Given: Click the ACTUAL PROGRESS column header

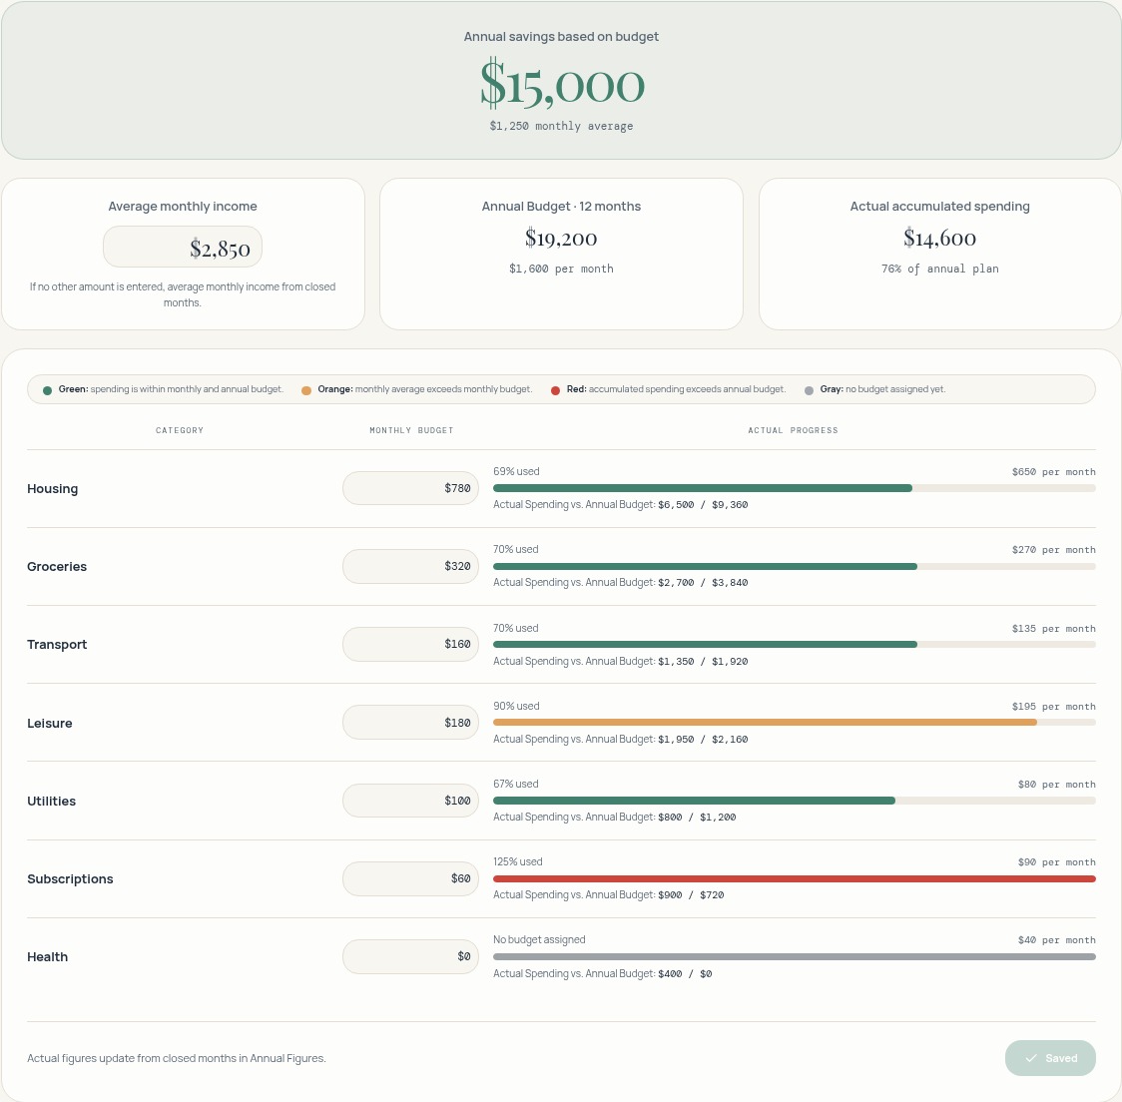Looking at the screenshot, I should (x=793, y=431).
